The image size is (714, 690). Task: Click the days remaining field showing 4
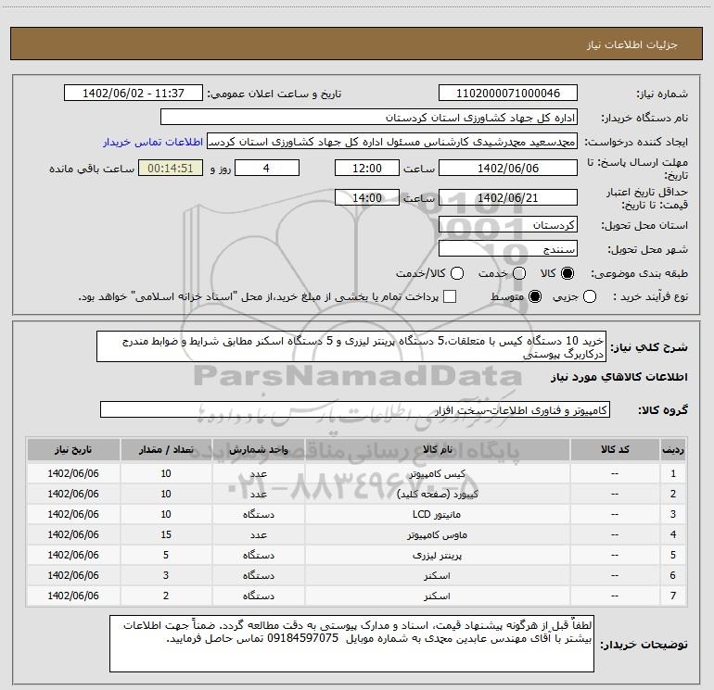267,168
